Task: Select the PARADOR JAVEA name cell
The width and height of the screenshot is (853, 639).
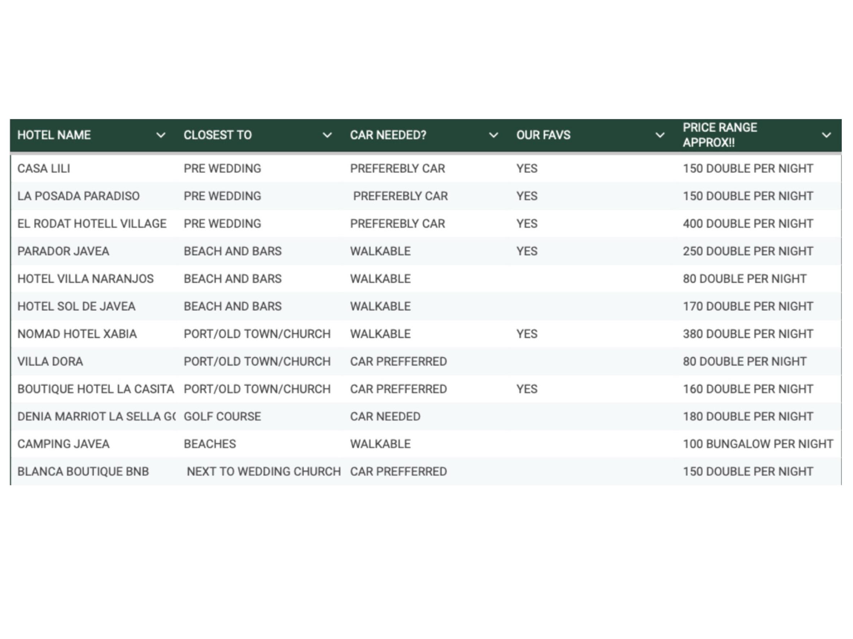Action: 63,251
